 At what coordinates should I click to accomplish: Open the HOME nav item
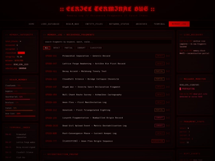click(31, 24)
